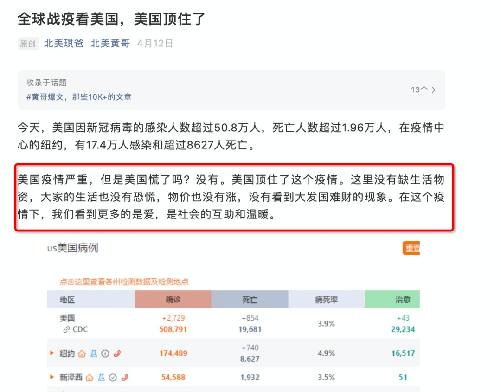Screen dimensions: 501x392
Task: Click the home icon next to 新泽西
Action: coord(89,378)
